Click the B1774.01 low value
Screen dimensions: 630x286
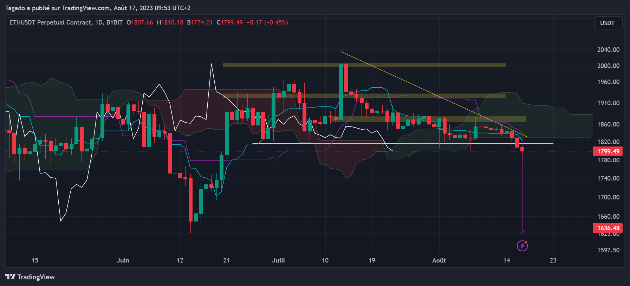(200, 22)
